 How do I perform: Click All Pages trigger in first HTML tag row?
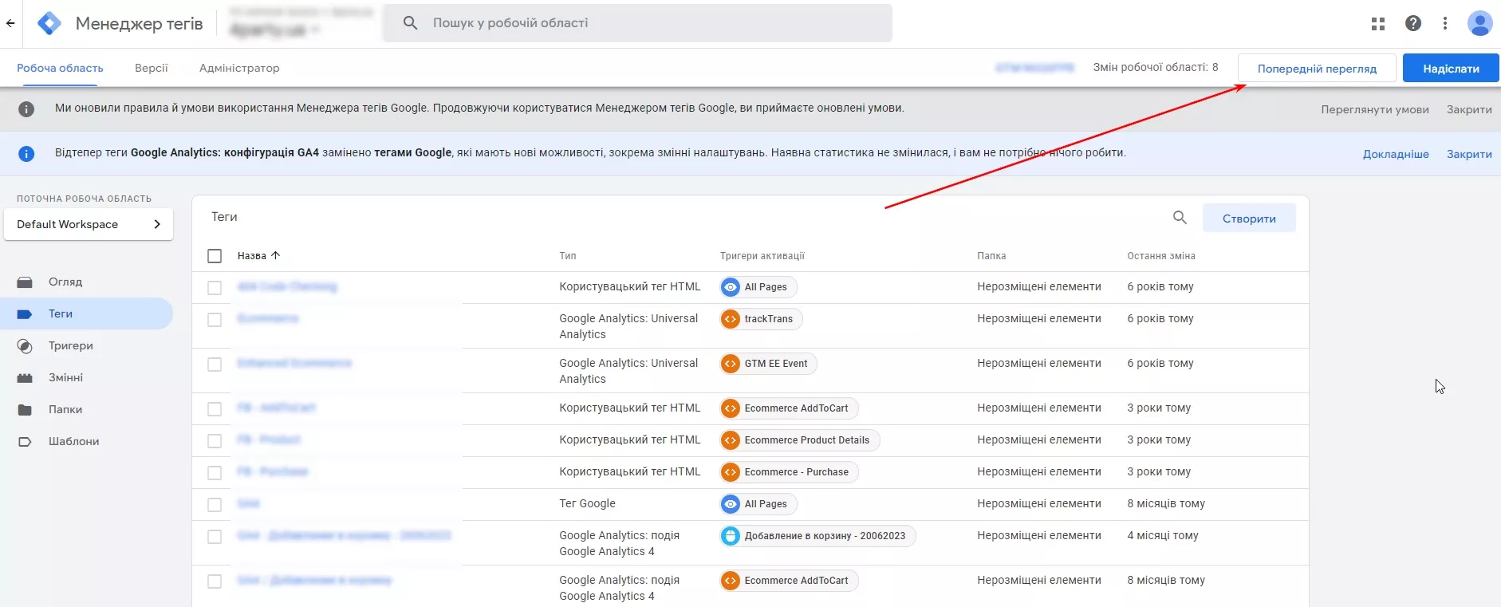coord(758,287)
